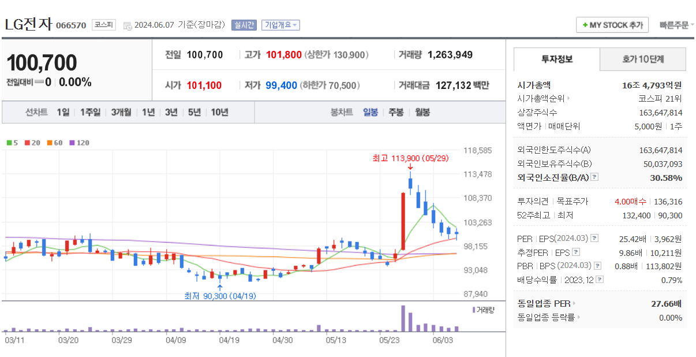This screenshot has width=696, height=357.
Task: Click the 배당수익률 value 0.79%
Action: coord(672,280)
